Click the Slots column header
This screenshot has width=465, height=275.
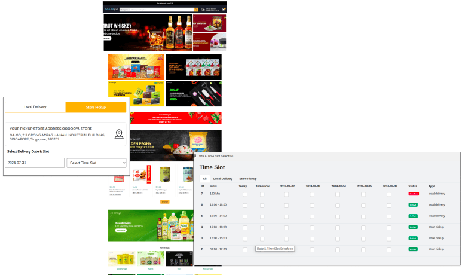[x=213, y=186]
